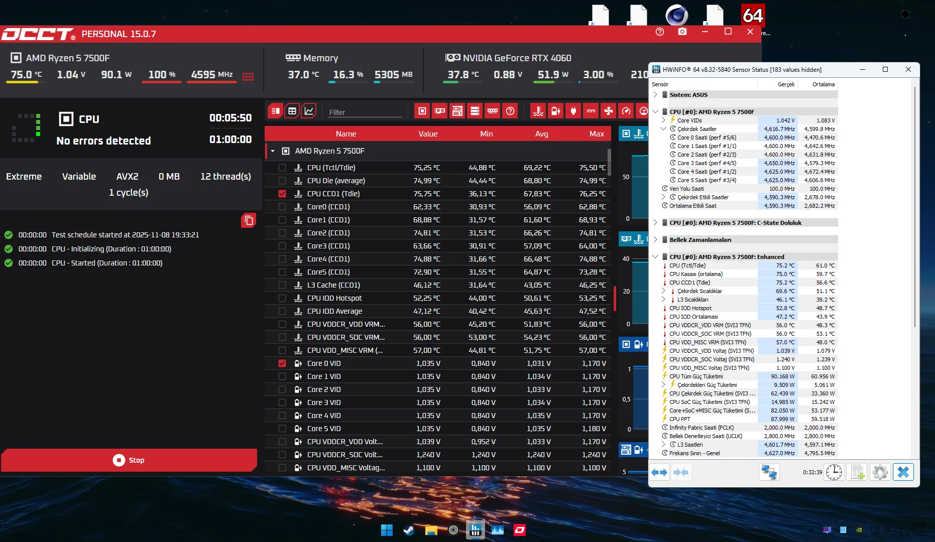Collapse AMD Ryzen 5 7500F: Enhanced group

tap(655, 256)
